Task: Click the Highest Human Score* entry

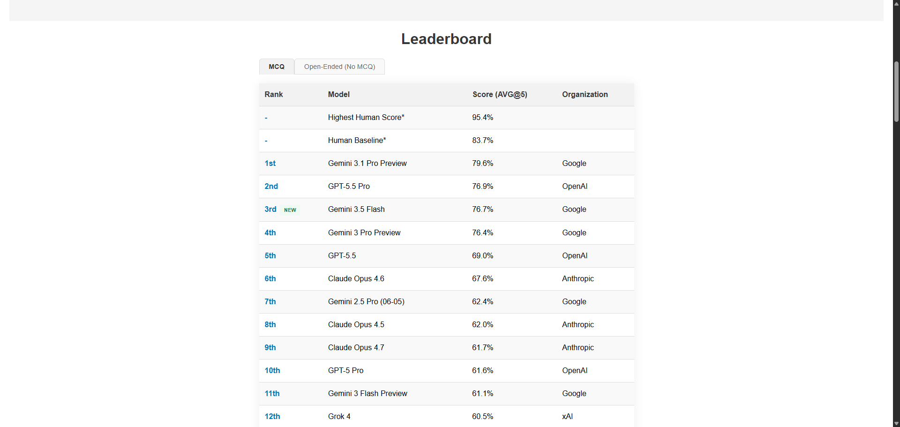Action: [x=366, y=117]
